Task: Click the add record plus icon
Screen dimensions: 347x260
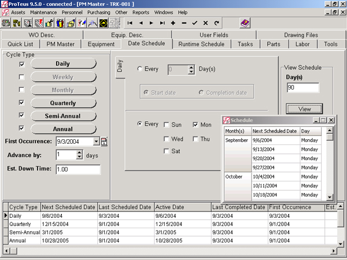Action: 173,23
